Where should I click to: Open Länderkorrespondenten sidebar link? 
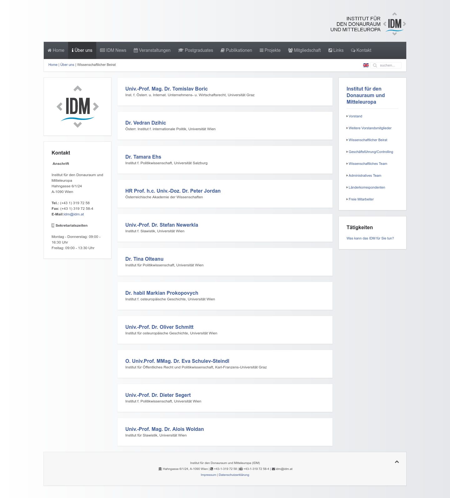pos(367,187)
